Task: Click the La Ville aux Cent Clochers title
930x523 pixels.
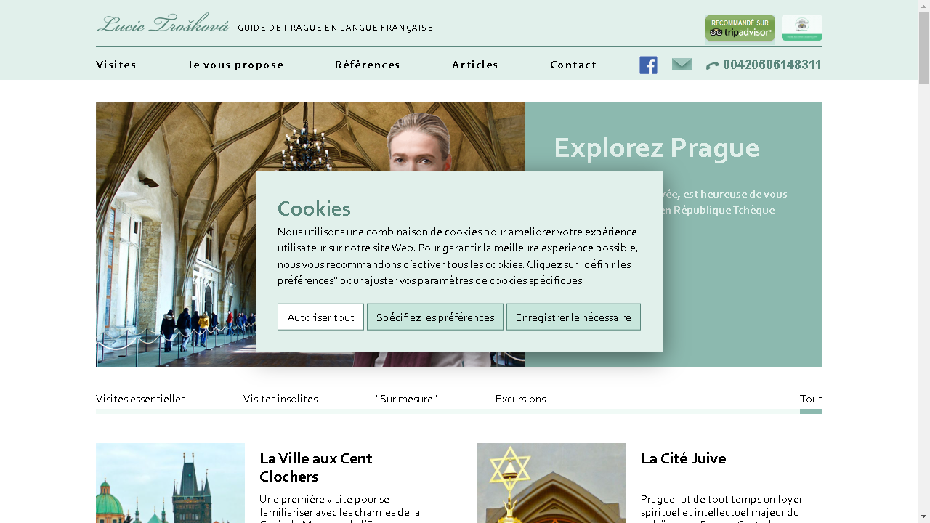Action: [x=315, y=467]
